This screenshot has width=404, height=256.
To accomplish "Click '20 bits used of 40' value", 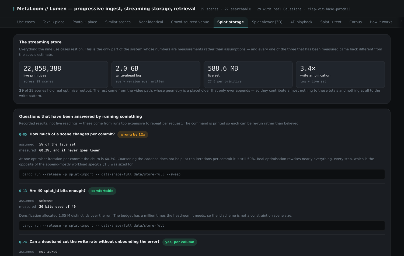I will (x=57, y=207).
